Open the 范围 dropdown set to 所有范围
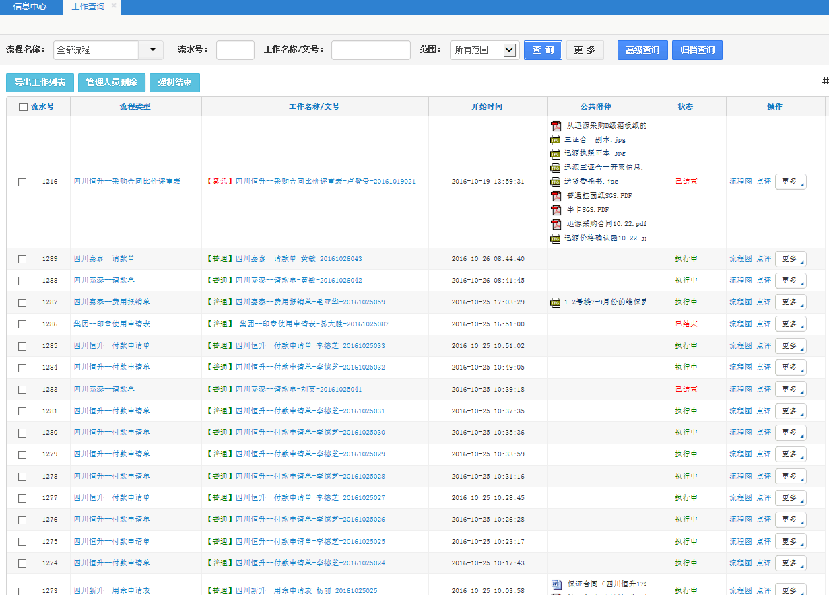 click(509, 50)
